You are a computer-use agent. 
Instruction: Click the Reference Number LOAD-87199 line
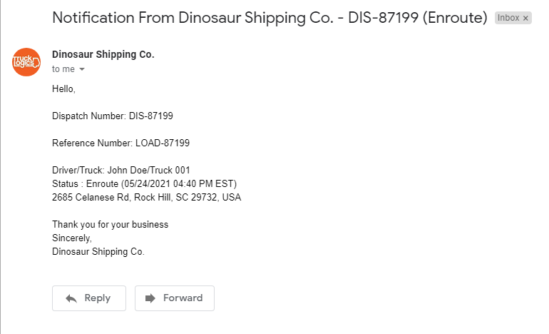pos(120,143)
